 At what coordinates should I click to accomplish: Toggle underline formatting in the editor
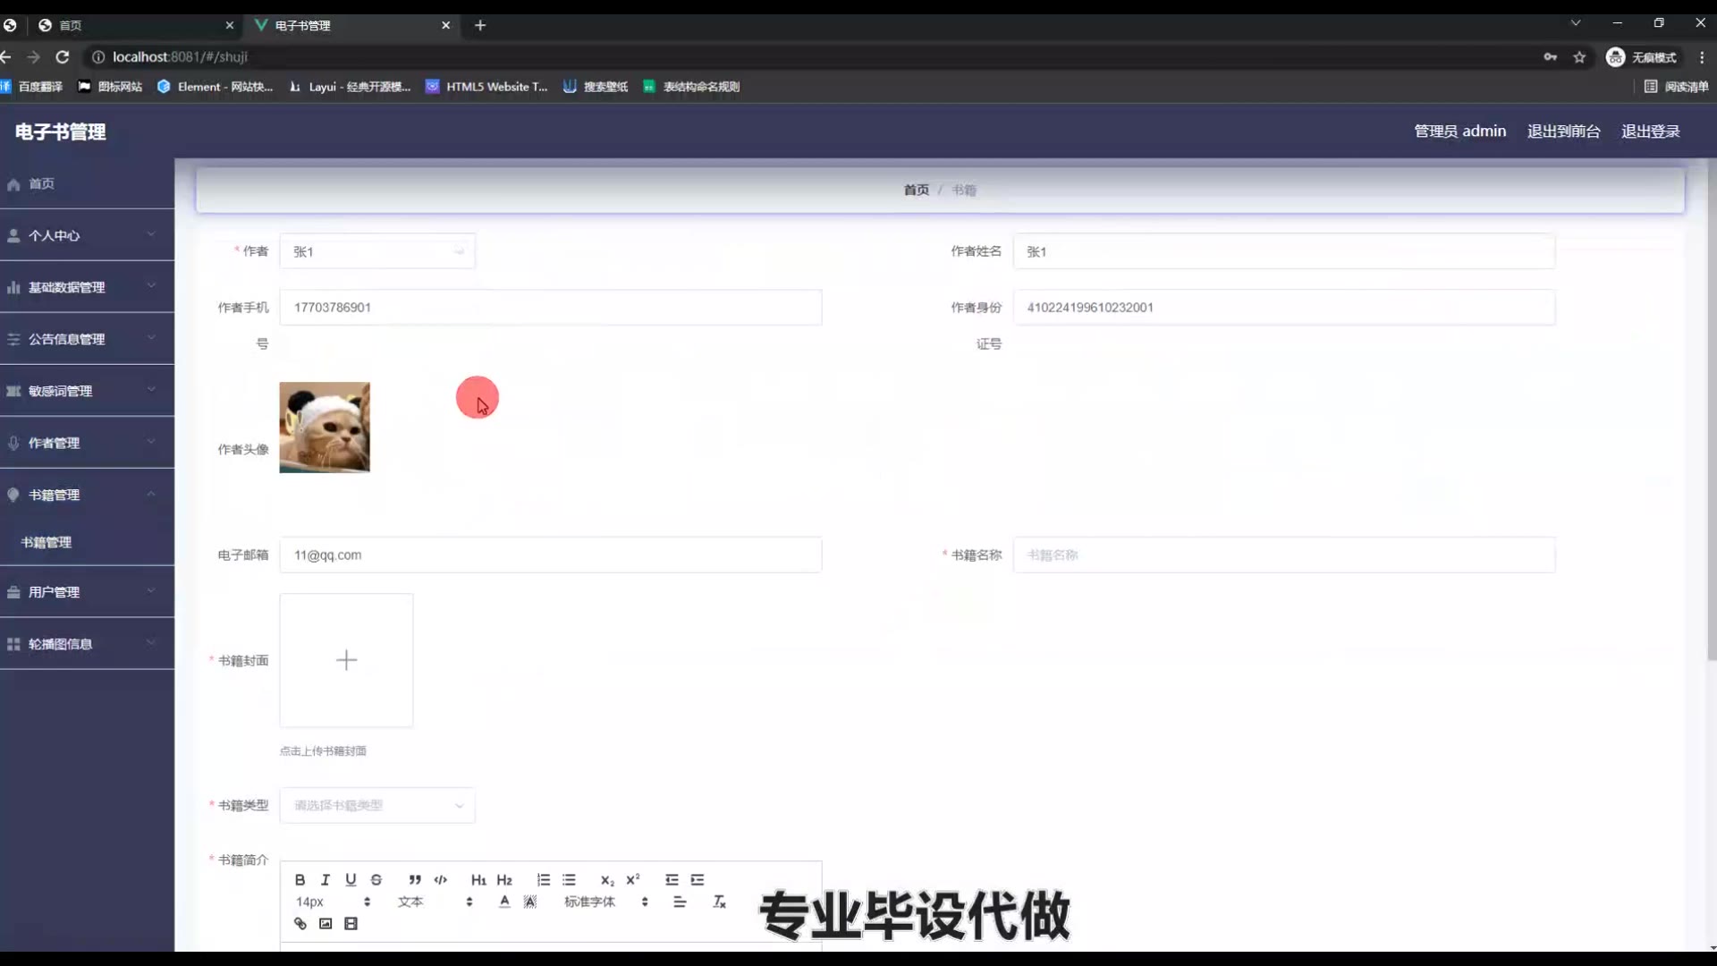pyautogui.click(x=351, y=880)
